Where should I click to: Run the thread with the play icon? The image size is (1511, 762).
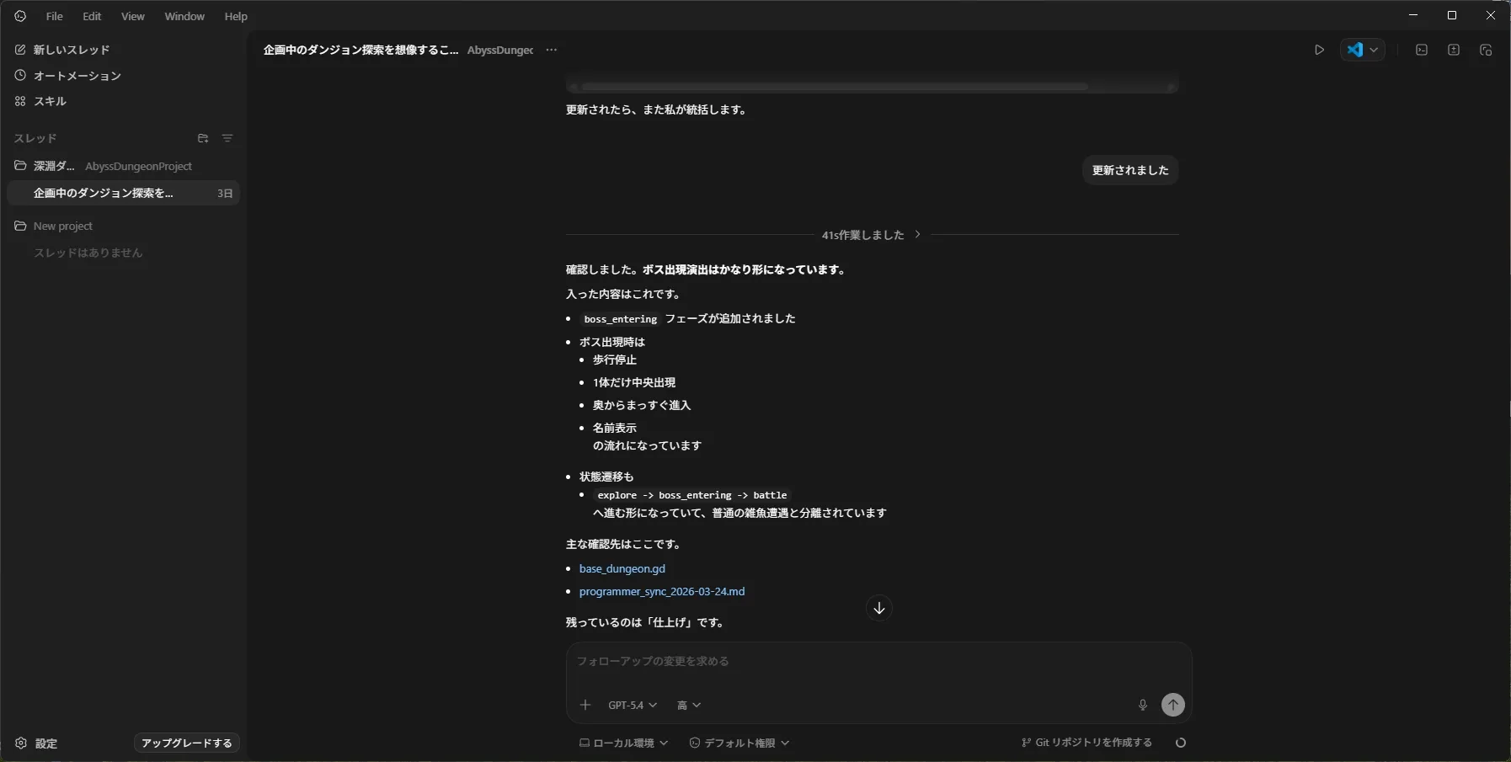pyautogui.click(x=1319, y=50)
